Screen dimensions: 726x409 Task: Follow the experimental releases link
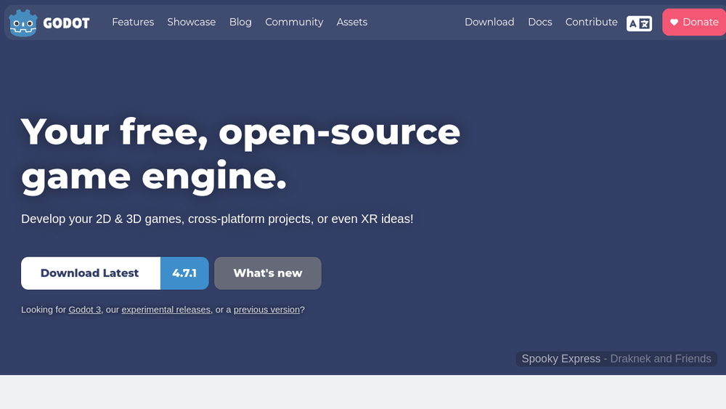(x=166, y=309)
